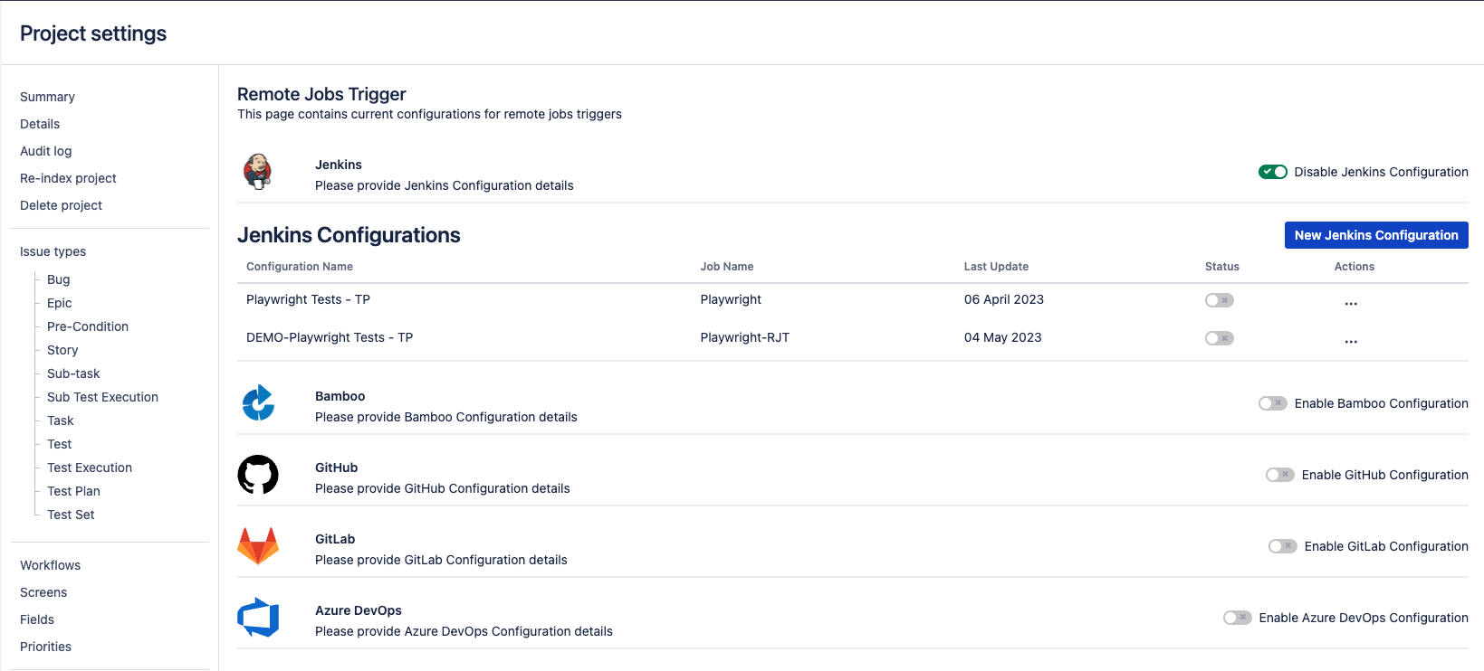Select Sub-task issue type
The width and height of the screenshot is (1484, 671).
point(73,373)
